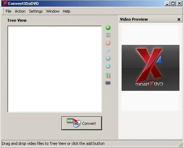Image resolution: width=184 pixels, height=148 pixels.
Task: Click the Video Preview panel title
Action: tap(134, 19)
